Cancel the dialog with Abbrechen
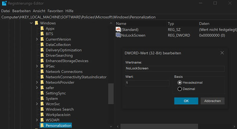Screen dimensions: 237x129 (212, 101)
